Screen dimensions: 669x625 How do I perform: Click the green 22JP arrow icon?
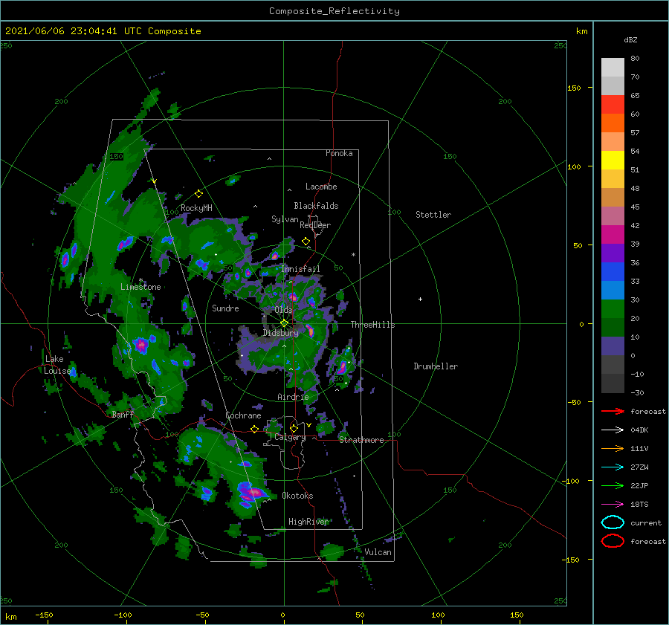[613, 485]
